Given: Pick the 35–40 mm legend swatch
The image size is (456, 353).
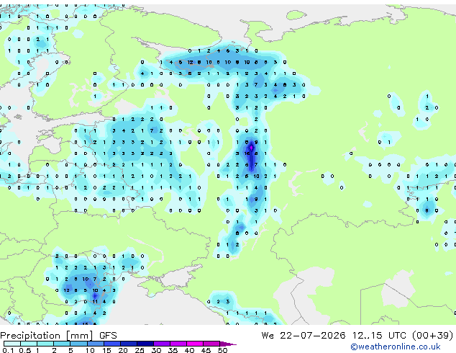Looking at the screenshot, I should point(178,344).
